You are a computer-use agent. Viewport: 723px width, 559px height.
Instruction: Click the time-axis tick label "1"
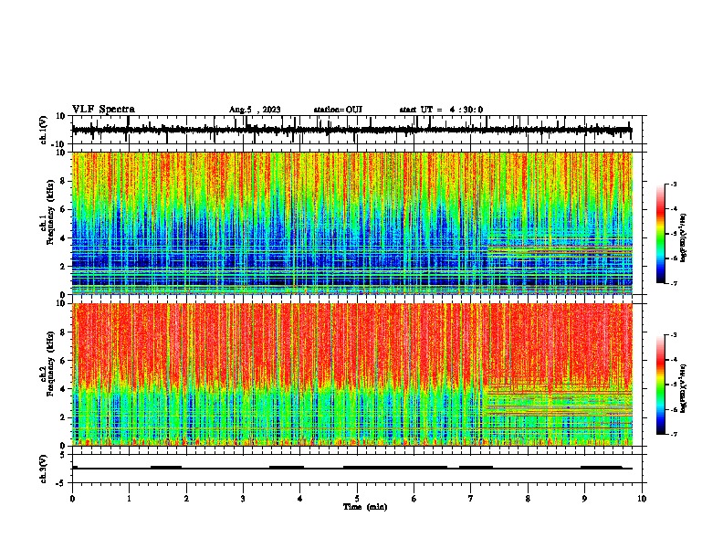(129, 499)
